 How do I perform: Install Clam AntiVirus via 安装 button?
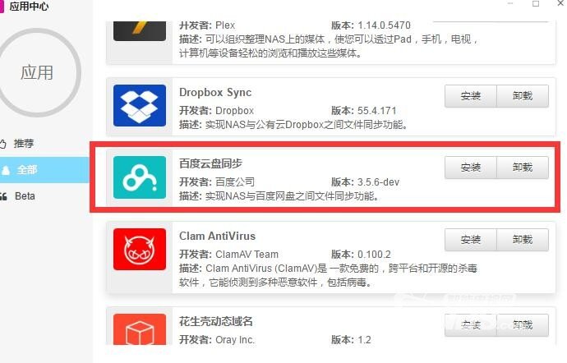(x=471, y=239)
